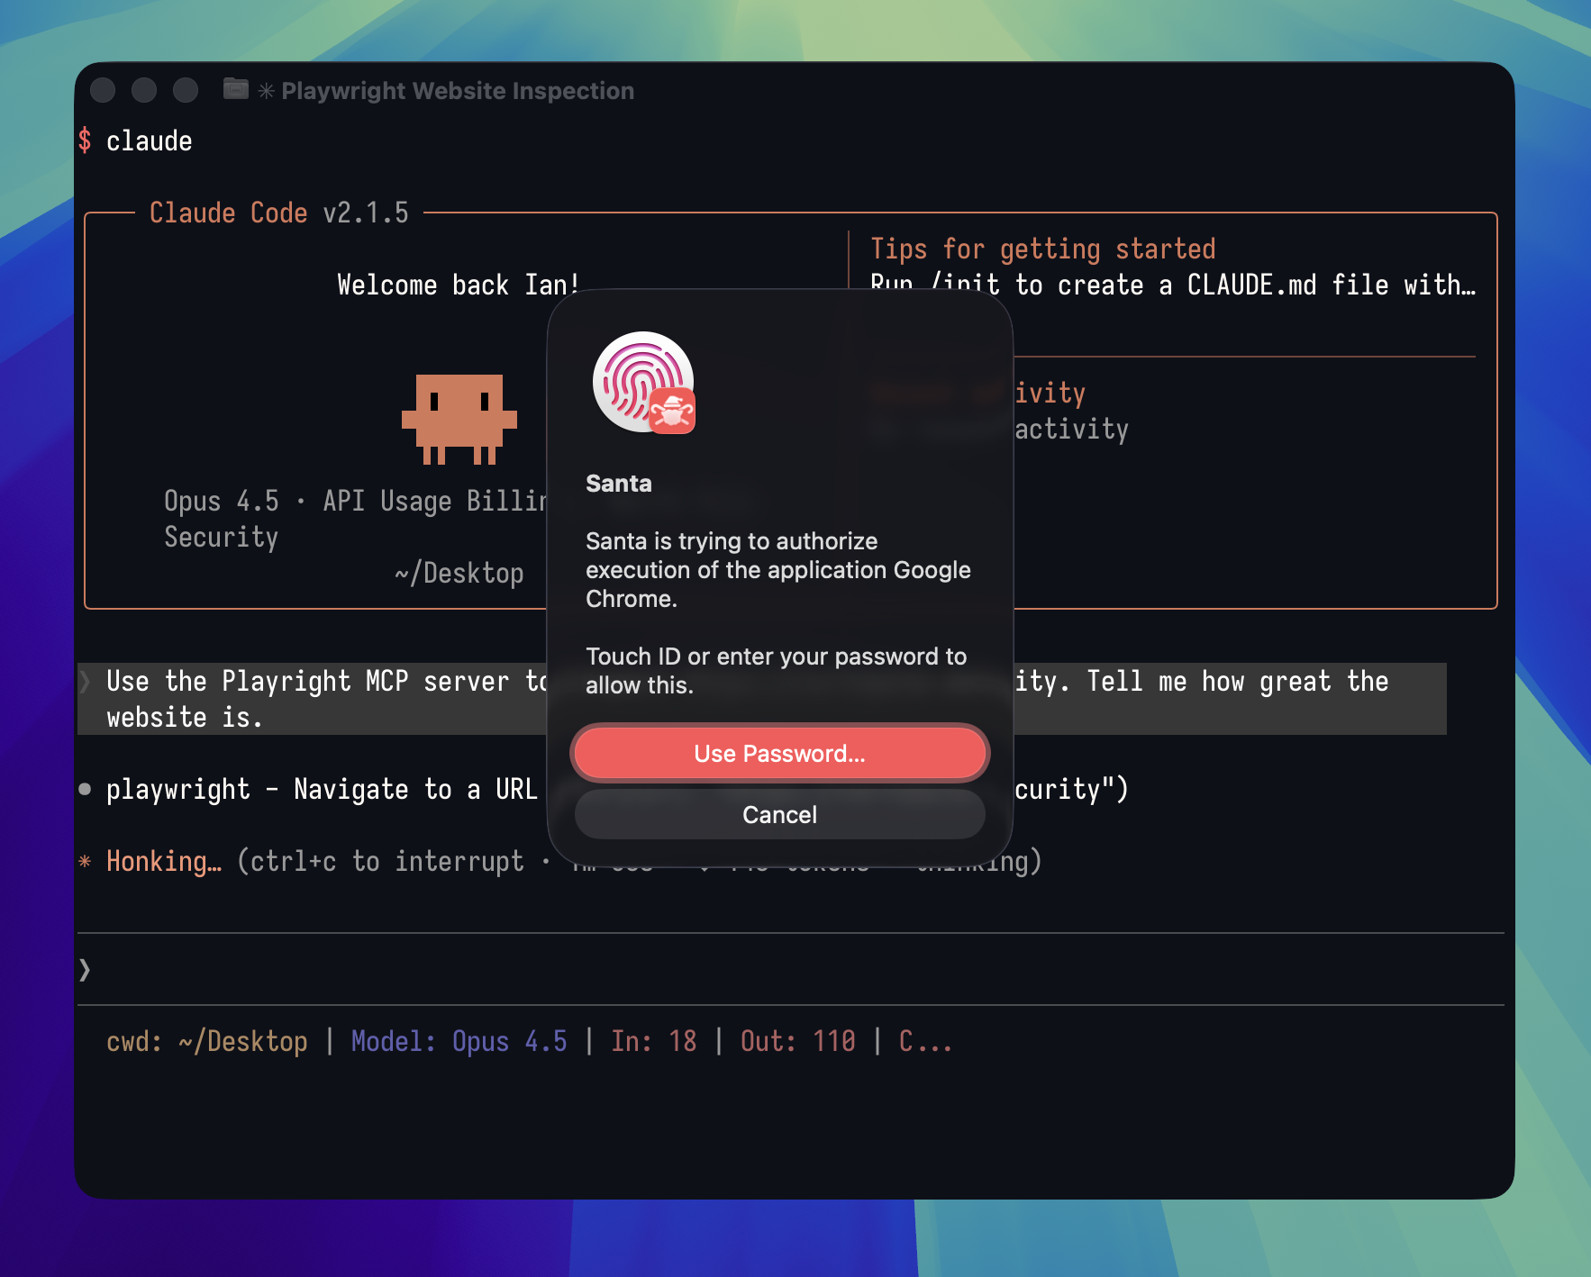Click the red Santa app badge icon
Image resolution: width=1591 pixels, height=1277 pixels.
click(x=672, y=412)
